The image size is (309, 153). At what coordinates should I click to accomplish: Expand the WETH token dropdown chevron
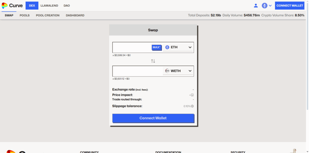(190, 71)
